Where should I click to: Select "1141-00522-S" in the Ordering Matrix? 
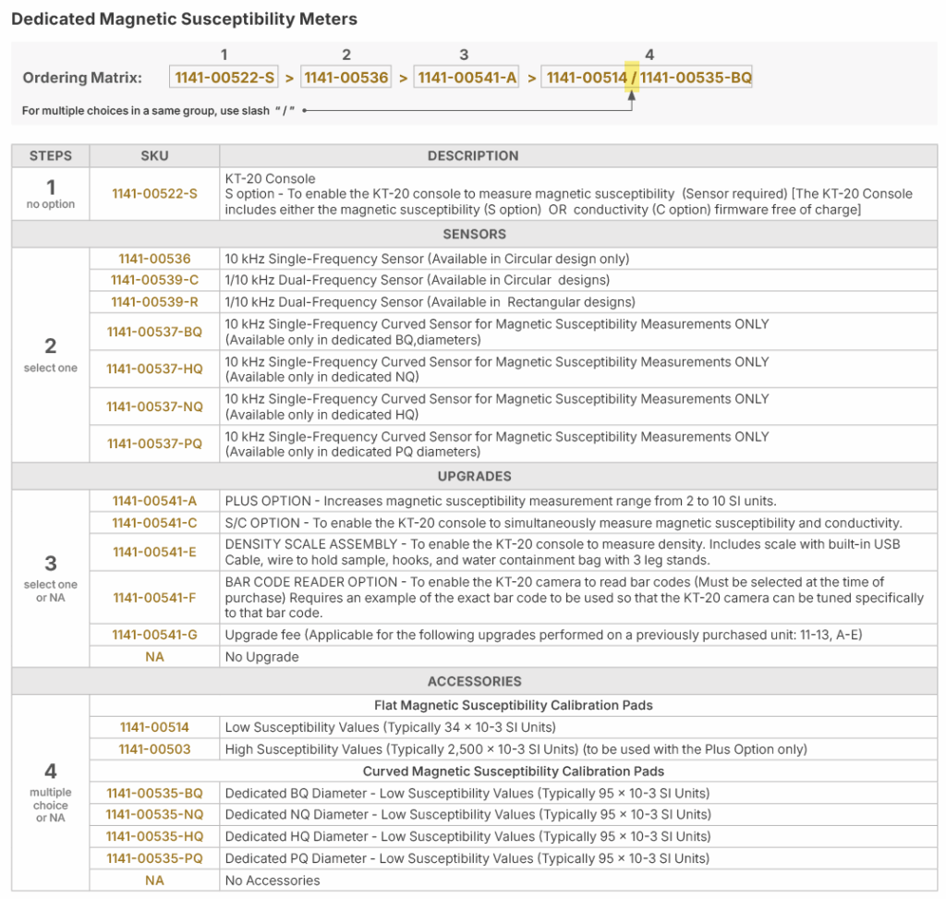coord(224,78)
